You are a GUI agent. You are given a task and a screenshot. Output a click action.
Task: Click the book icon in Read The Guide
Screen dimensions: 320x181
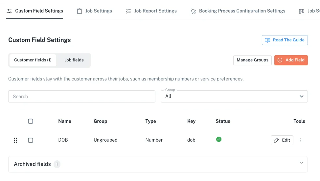coord(267,40)
